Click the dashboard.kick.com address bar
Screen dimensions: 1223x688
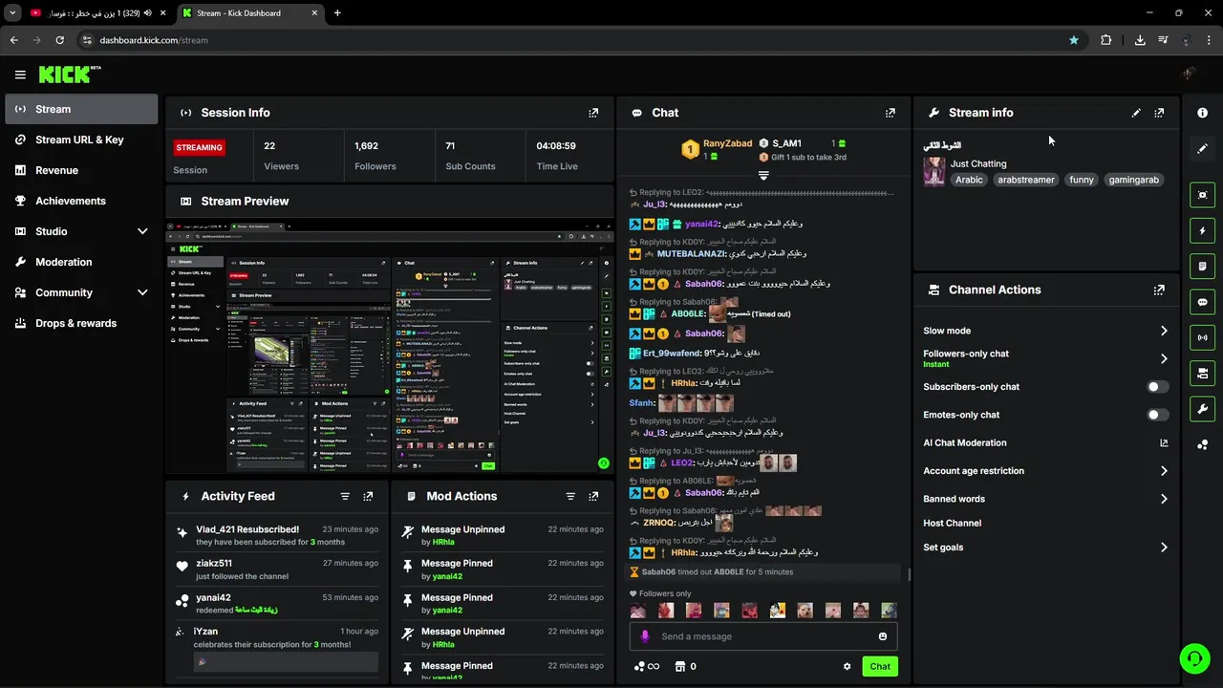point(573,40)
